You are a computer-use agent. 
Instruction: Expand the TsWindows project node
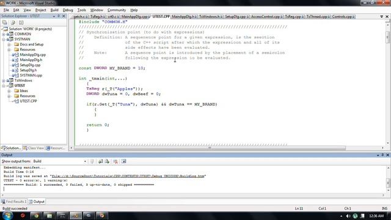pos(4,81)
